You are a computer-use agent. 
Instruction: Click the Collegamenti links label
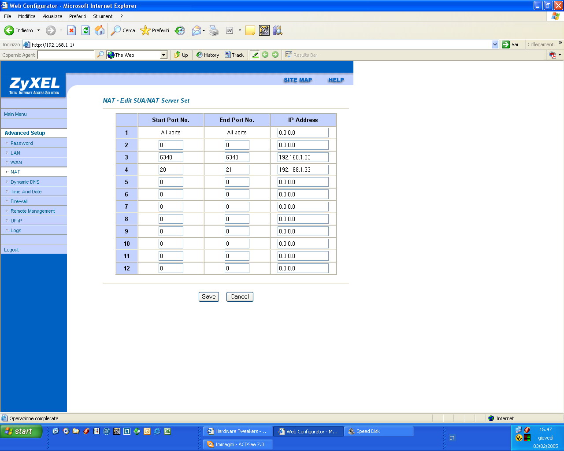(541, 44)
